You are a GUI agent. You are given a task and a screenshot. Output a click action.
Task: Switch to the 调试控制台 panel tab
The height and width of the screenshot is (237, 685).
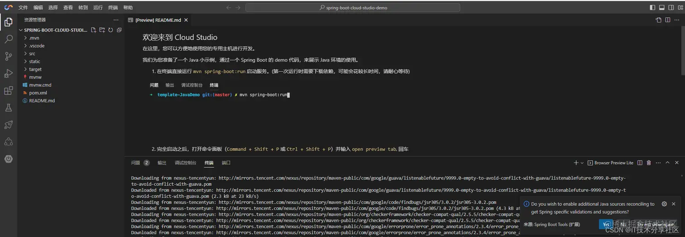click(186, 163)
